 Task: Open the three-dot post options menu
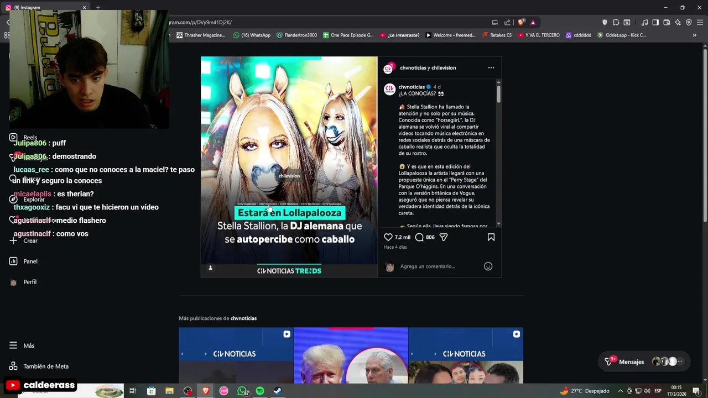click(x=491, y=67)
